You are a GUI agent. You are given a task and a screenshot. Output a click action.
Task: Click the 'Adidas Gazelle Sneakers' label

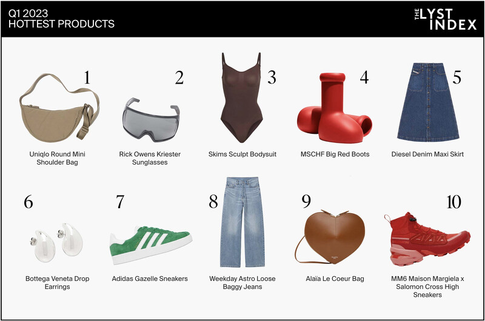150,279
